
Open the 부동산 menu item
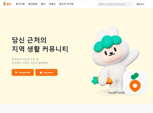click(52, 4)
